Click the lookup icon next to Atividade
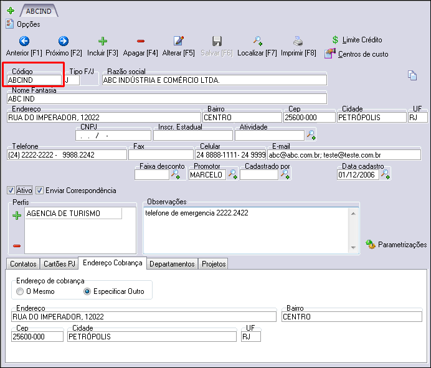 [x=311, y=135]
